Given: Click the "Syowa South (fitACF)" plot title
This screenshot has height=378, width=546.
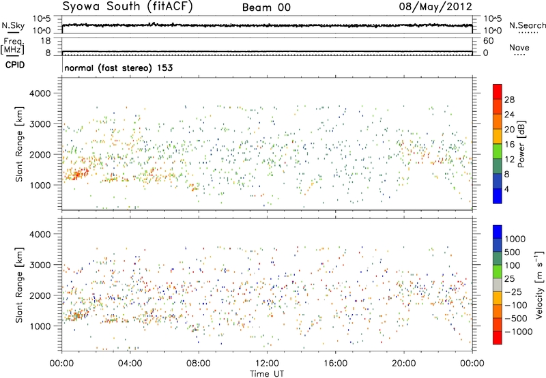Looking at the screenshot, I should click(x=127, y=6).
